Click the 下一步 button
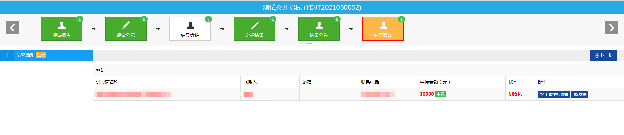 604,55
